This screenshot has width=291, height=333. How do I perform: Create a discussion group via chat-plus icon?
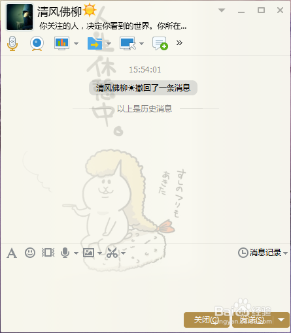coord(160,43)
